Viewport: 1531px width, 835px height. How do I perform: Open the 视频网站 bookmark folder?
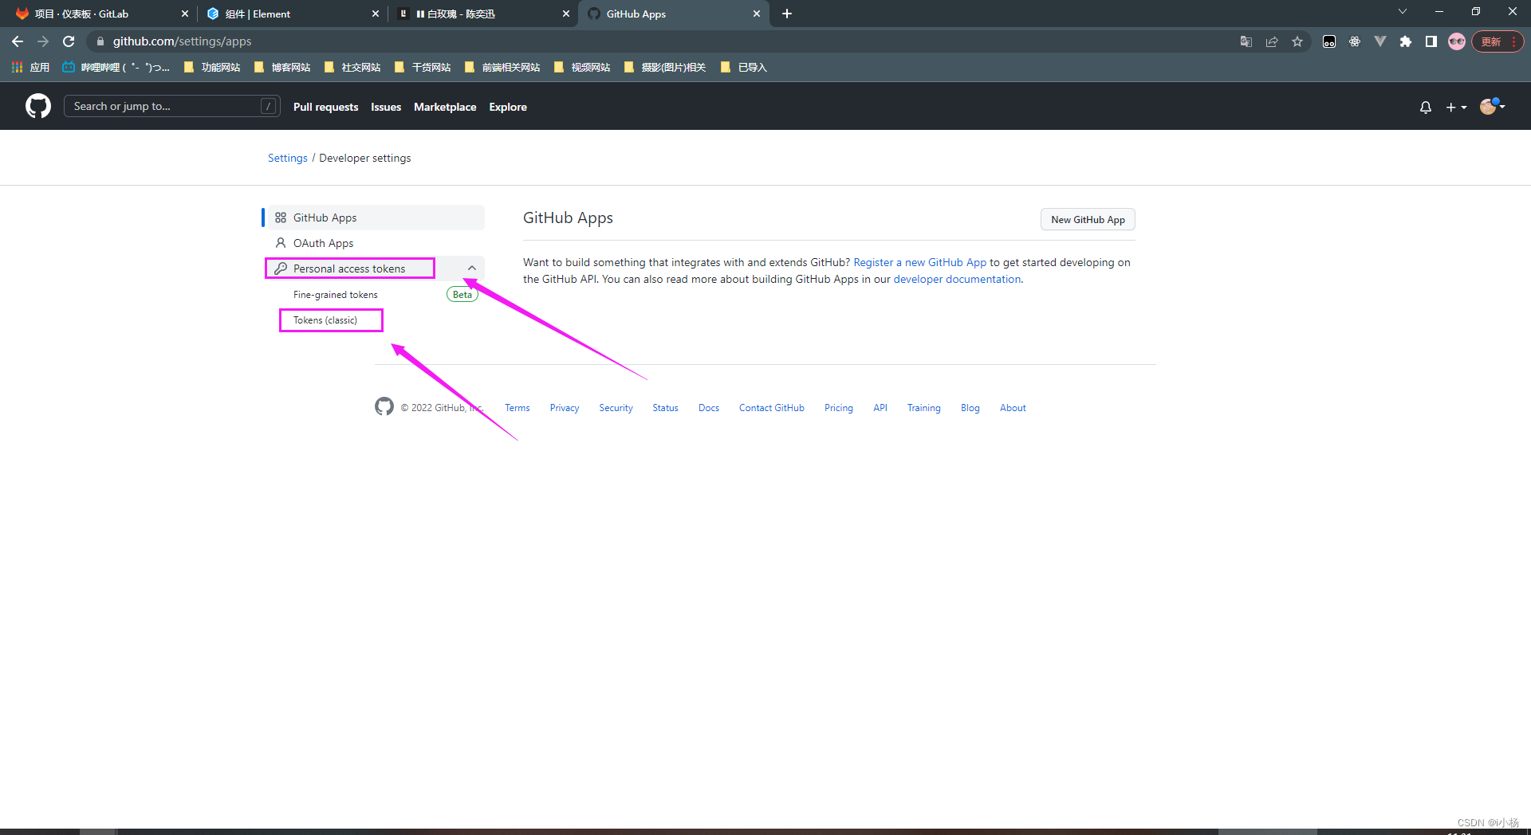(582, 67)
